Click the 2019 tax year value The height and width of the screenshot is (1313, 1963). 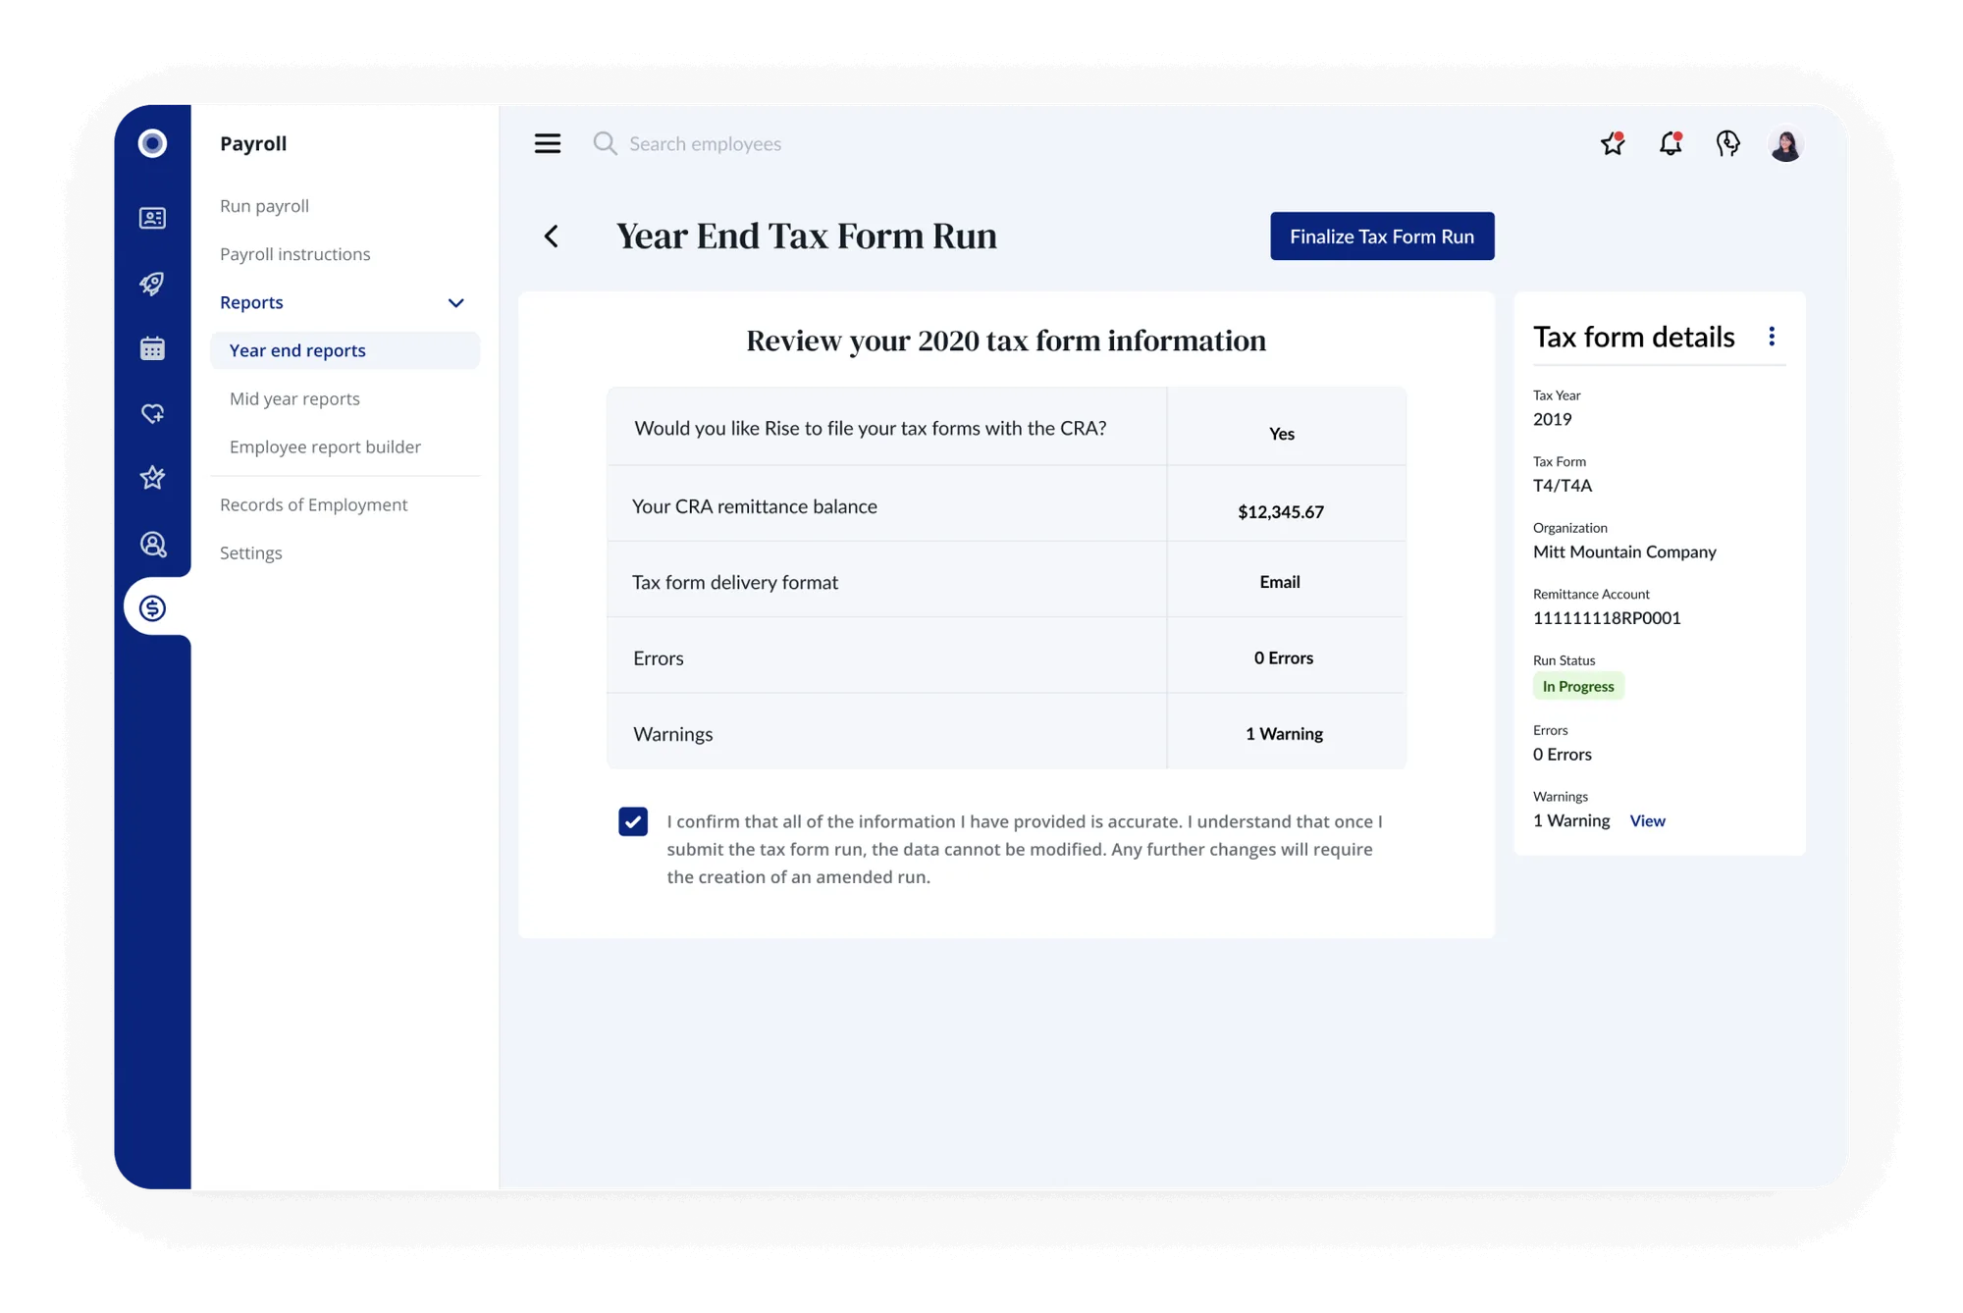click(1553, 419)
